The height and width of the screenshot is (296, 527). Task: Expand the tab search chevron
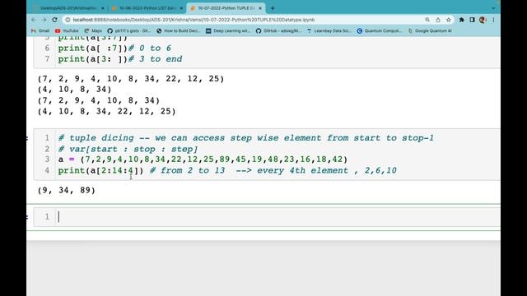(493, 8)
